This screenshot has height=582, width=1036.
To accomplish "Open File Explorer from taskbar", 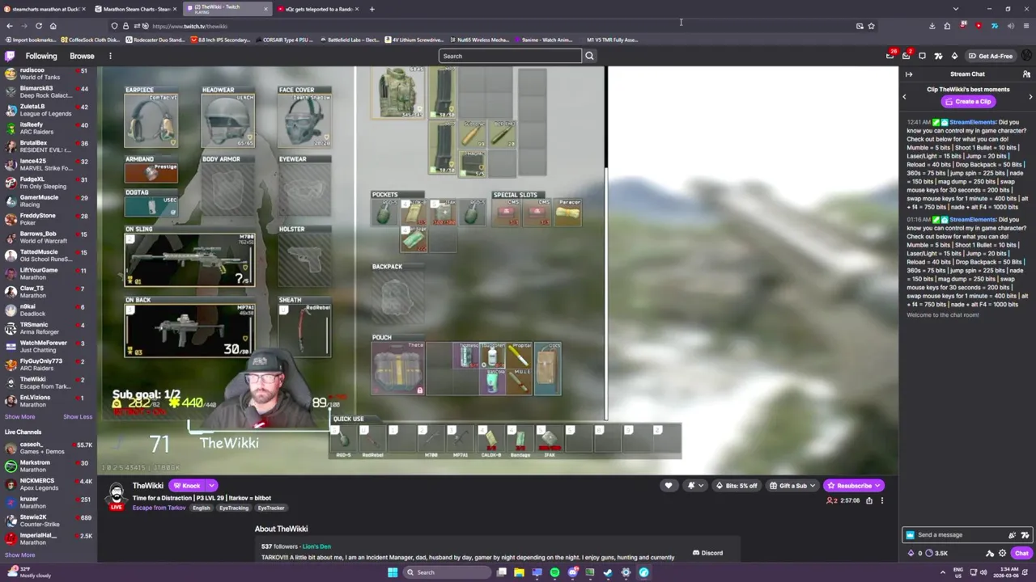I will (519, 572).
